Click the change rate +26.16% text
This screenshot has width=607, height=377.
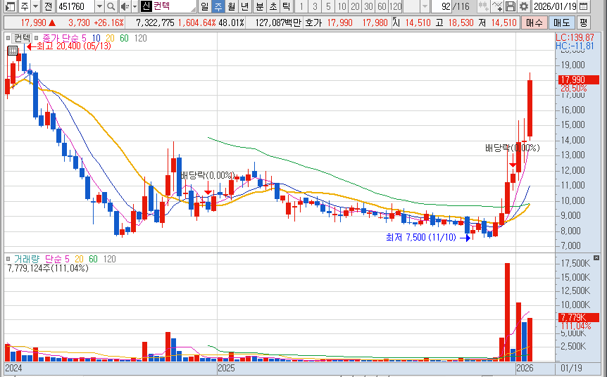point(108,23)
